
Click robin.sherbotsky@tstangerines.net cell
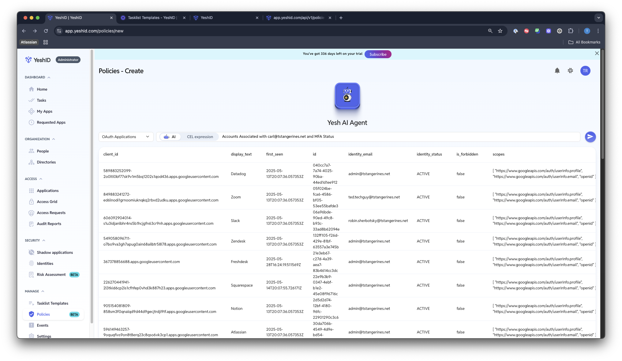378,221
